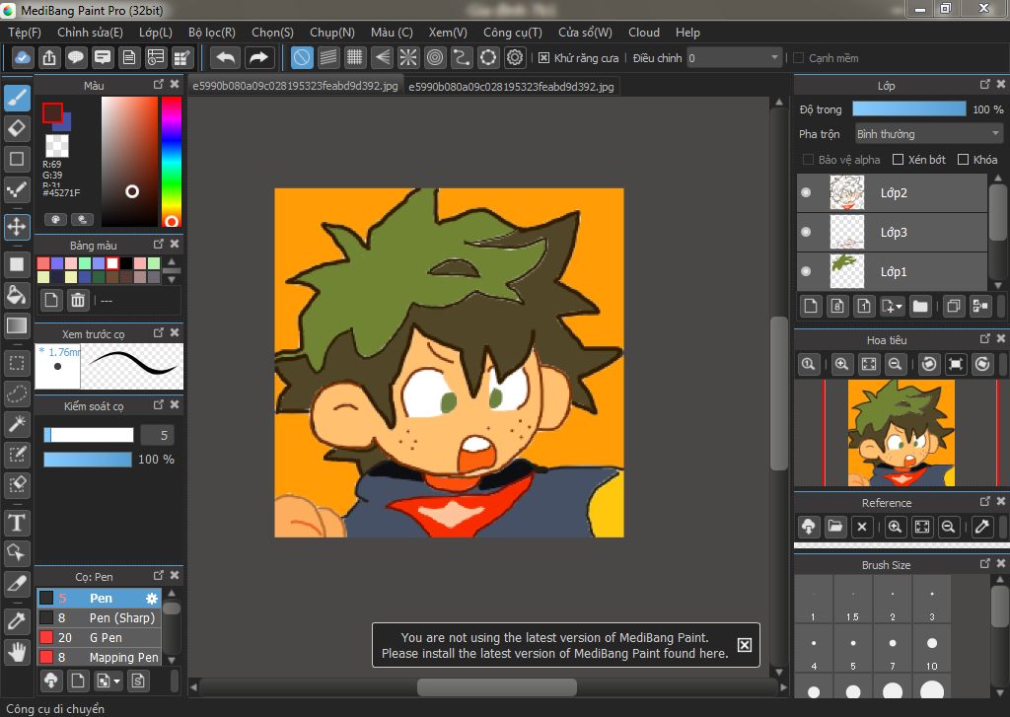The height and width of the screenshot is (717, 1010).
Task: Enable the crisscross grid snap
Action: 355,58
